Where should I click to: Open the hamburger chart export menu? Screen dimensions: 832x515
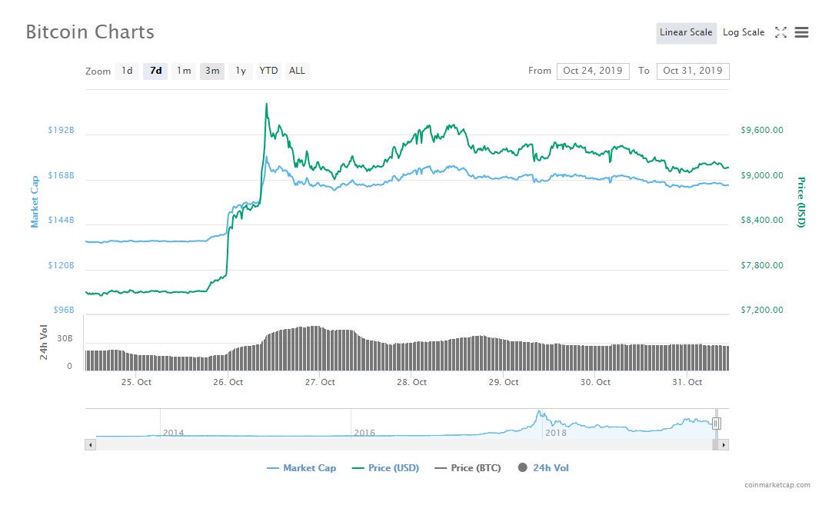tap(800, 32)
